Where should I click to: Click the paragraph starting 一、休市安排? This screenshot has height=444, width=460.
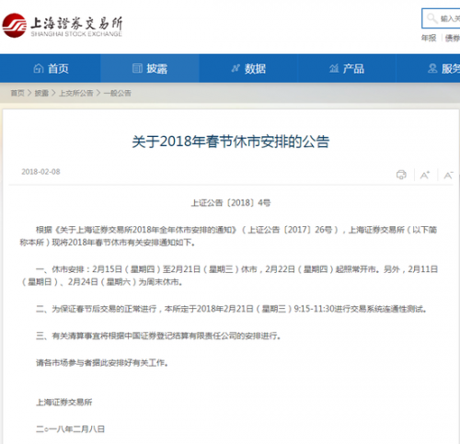tap(229, 276)
